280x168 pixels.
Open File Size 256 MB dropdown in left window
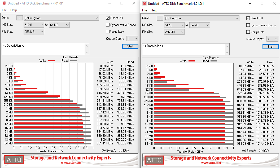click(34, 32)
